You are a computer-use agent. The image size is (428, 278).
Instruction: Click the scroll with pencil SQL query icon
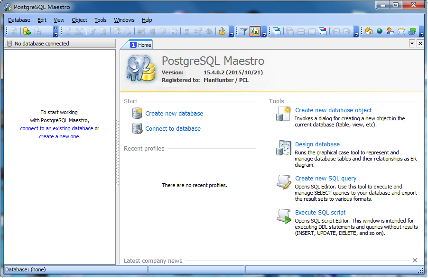(x=284, y=182)
